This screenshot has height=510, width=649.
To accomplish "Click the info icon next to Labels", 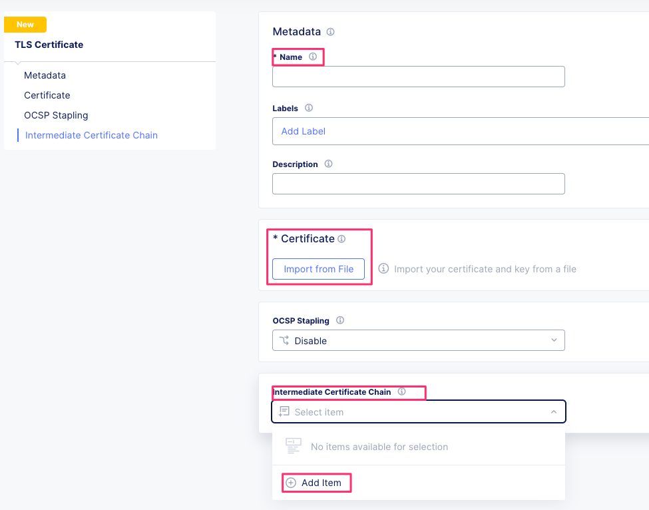I will (308, 108).
